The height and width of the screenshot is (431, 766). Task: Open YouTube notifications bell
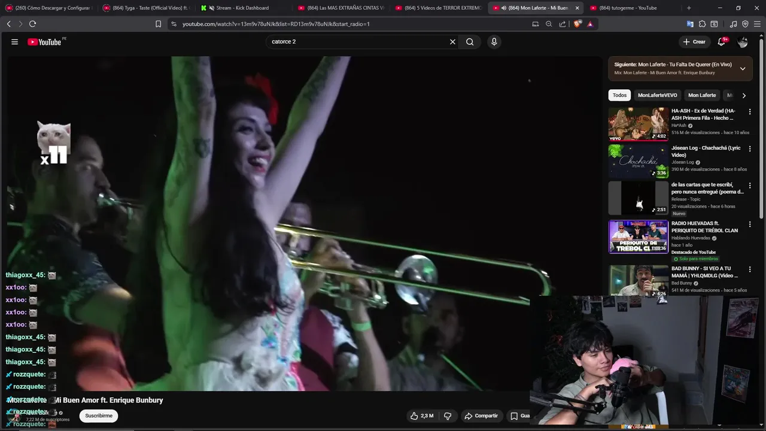(x=722, y=42)
